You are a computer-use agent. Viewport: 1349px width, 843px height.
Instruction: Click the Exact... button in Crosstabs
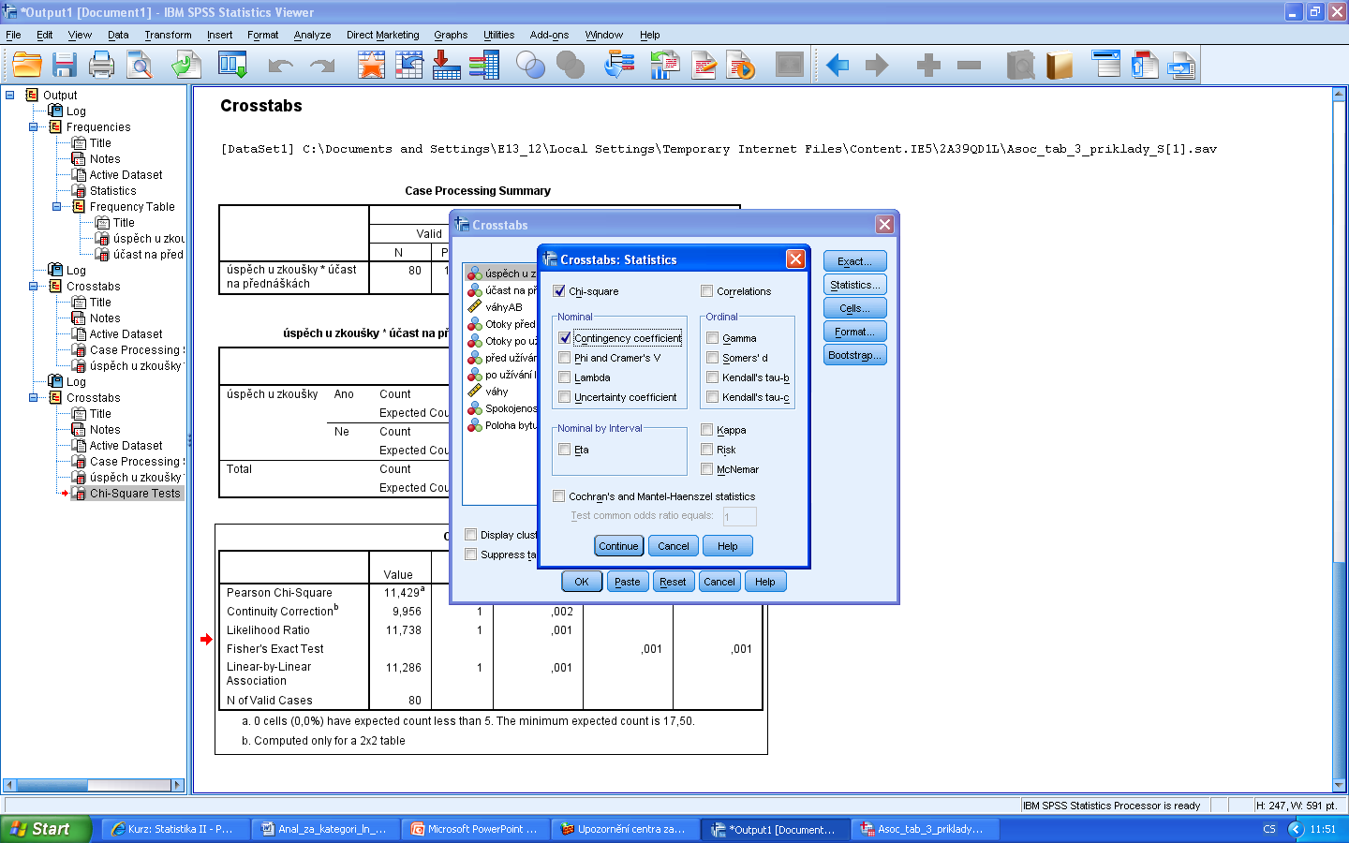point(854,261)
